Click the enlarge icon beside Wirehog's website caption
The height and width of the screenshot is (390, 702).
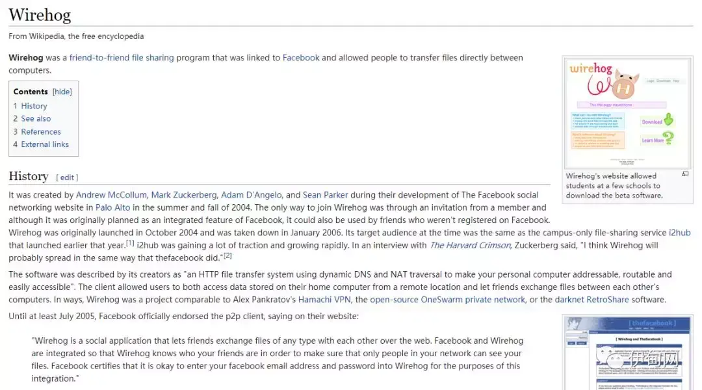pos(685,174)
